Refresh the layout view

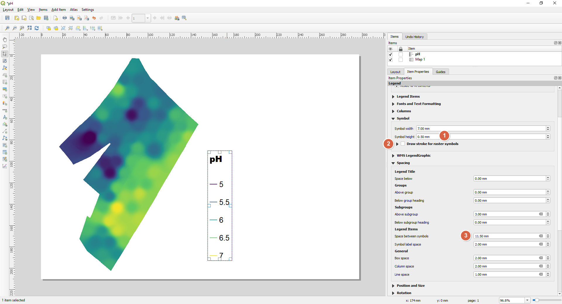(37, 28)
